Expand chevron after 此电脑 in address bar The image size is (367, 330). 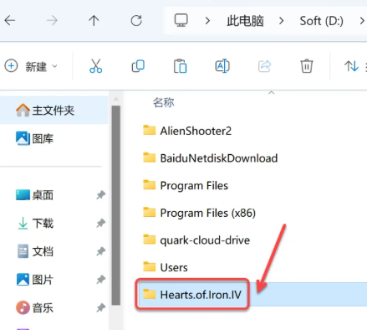click(282, 21)
